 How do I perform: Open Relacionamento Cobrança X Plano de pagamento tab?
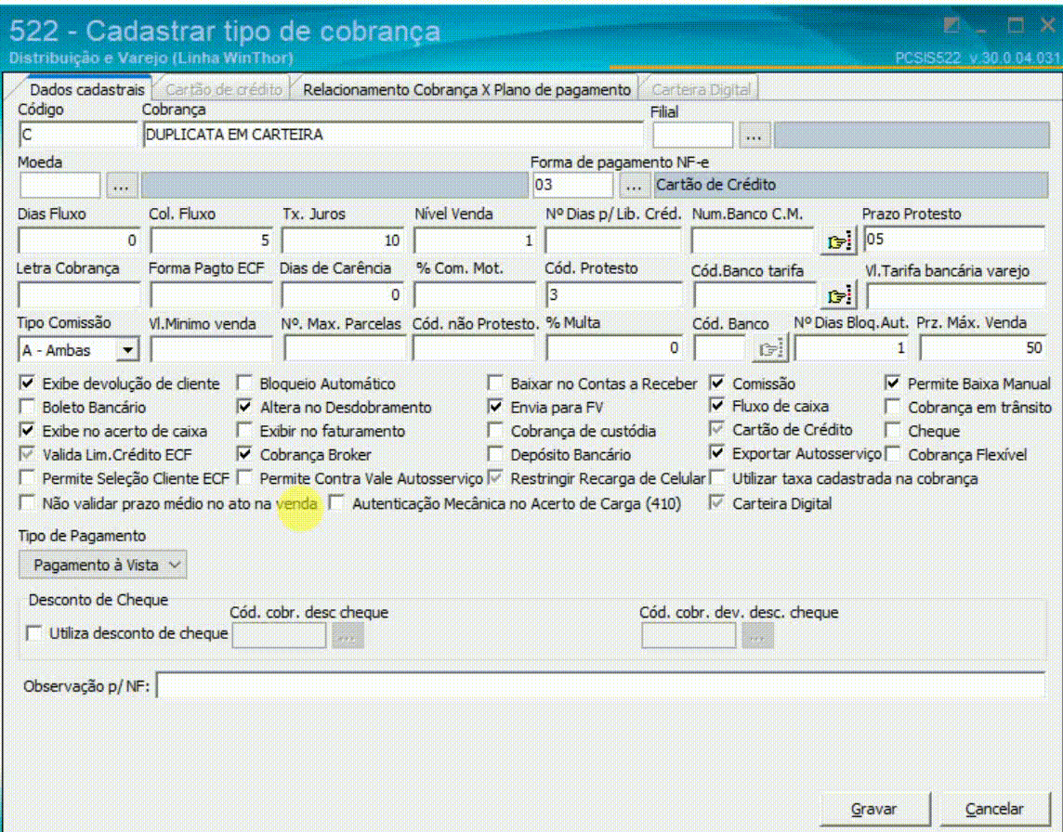click(x=466, y=89)
